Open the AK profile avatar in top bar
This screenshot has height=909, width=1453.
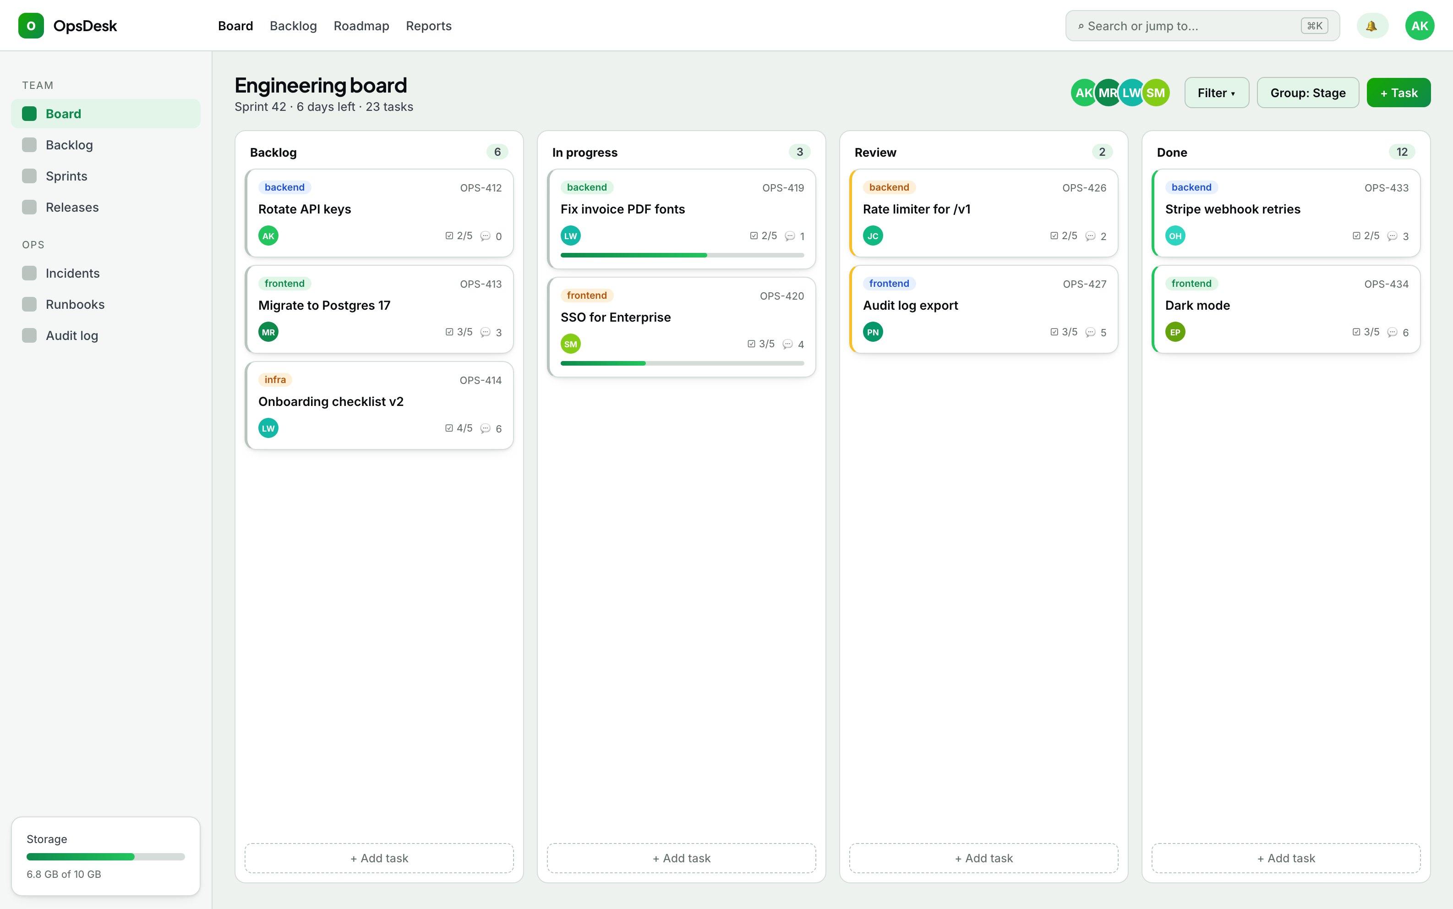click(1420, 26)
